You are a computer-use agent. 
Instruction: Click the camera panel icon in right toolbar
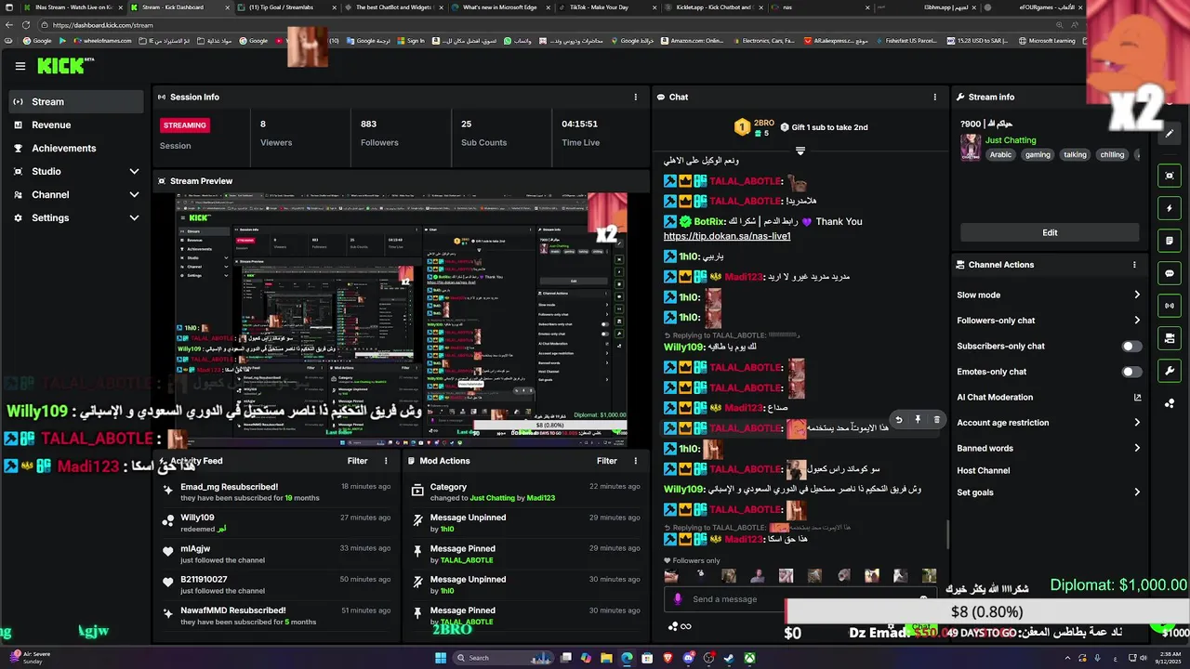(x=1170, y=338)
